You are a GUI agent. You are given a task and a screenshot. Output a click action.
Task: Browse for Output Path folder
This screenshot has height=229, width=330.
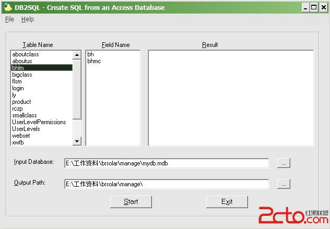tap(284, 184)
